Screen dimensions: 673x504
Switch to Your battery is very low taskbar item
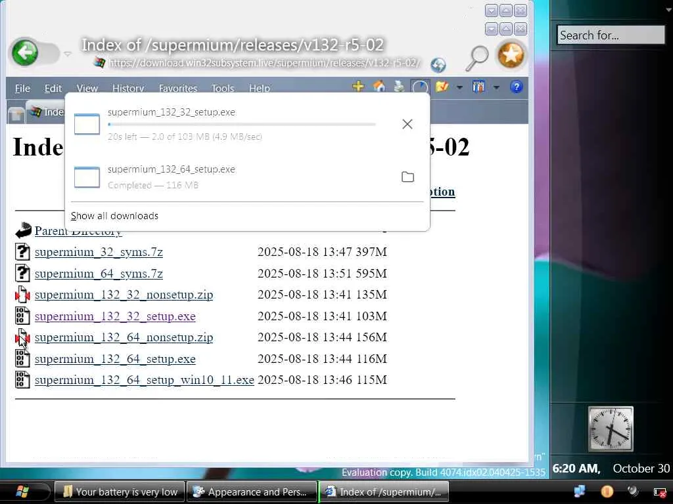click(x=120, y=492)
